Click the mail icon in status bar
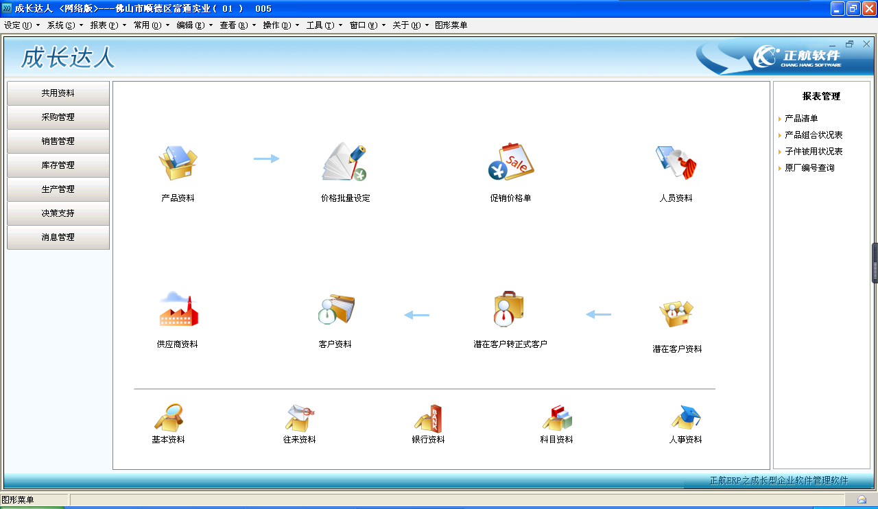878x509 pixels. click(862, 500)
